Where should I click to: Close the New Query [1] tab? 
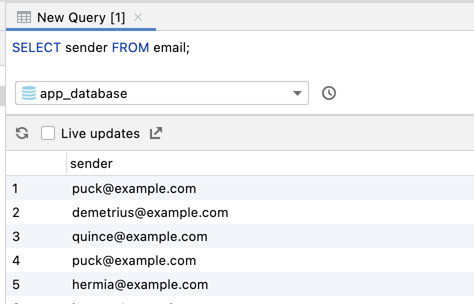coord(138,17)
